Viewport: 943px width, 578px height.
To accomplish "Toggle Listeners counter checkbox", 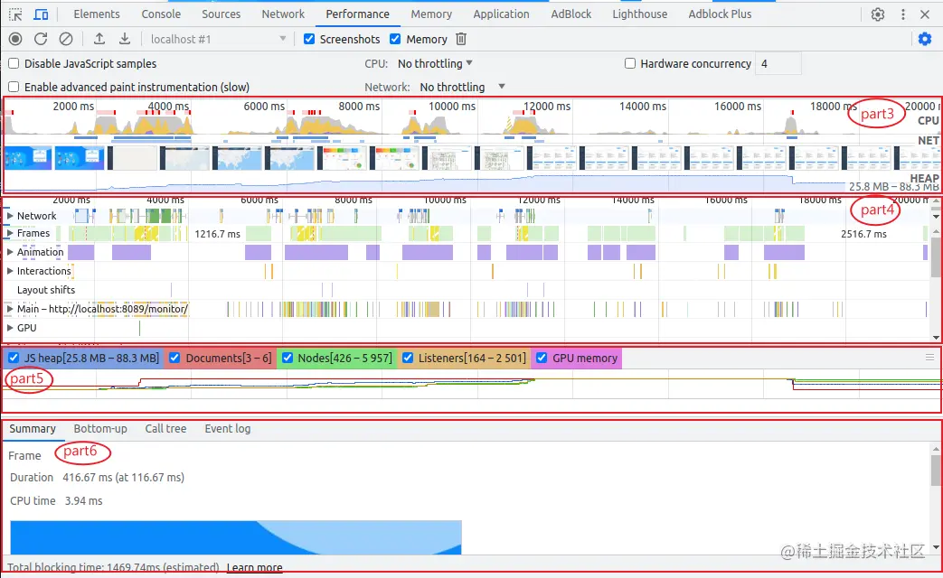I will (408, 359).
